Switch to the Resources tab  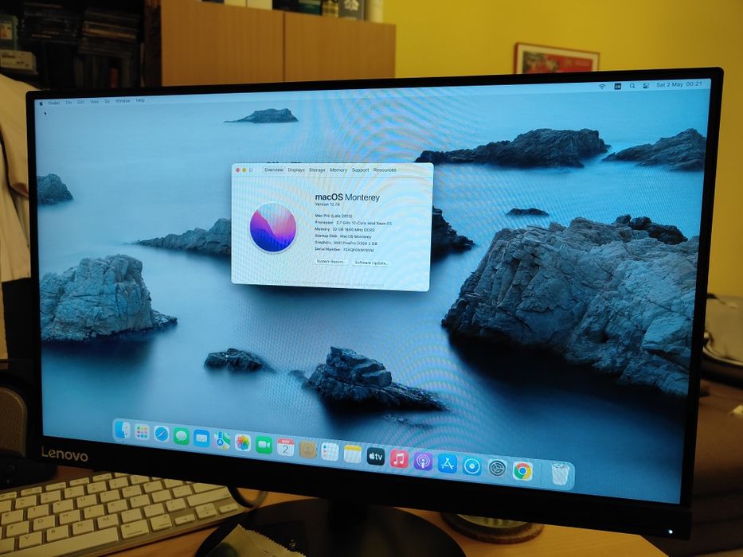(x=385, y=169)
